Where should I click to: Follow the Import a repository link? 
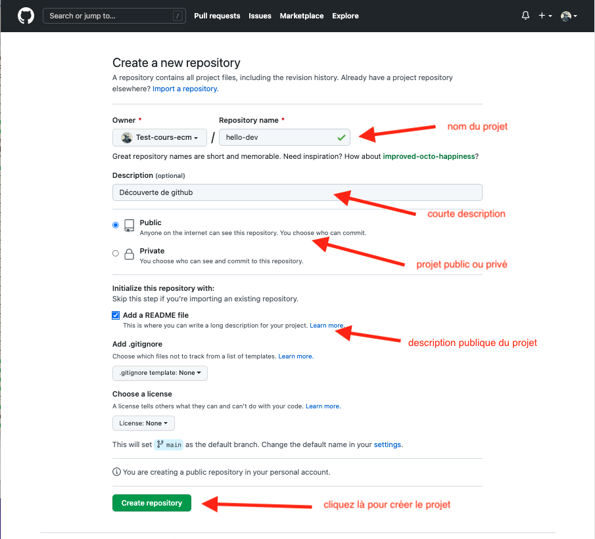185,89
